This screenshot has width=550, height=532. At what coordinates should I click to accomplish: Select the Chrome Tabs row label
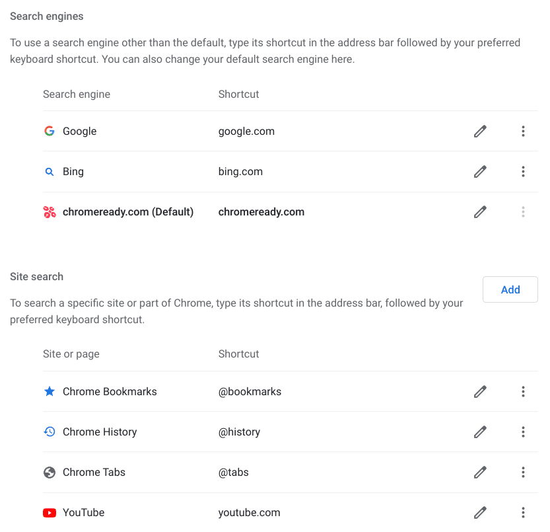[94, 473]
